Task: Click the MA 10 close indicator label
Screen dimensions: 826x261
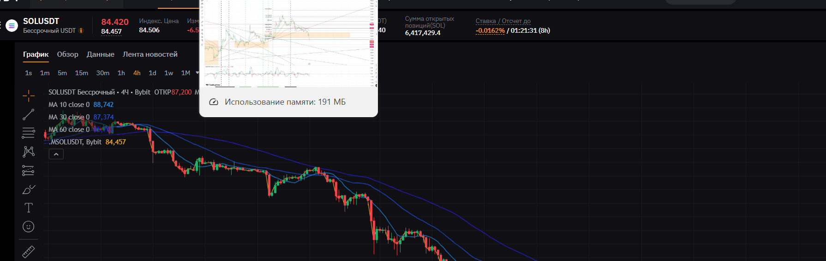Action: pos(69,105)
